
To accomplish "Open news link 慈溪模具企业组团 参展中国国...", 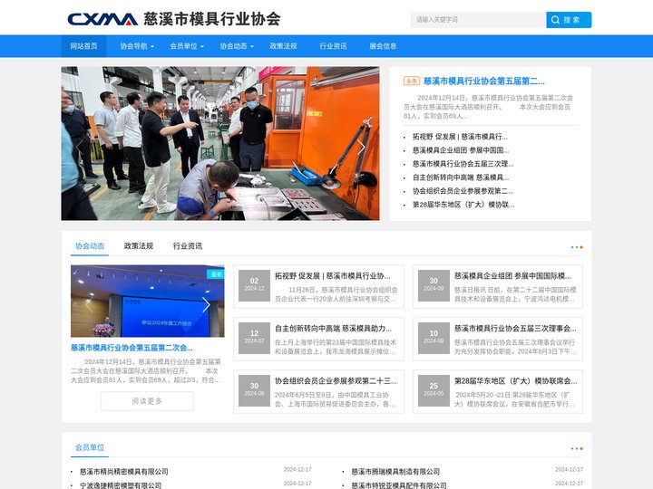I will coord(461,150).
